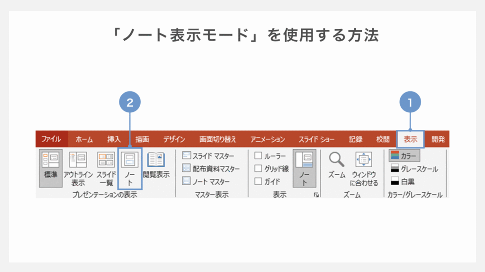The height and width of the screenshot is (272, 485).
Task: Switch to アウトライン表示 outline view
Action: tap(78, 169)
